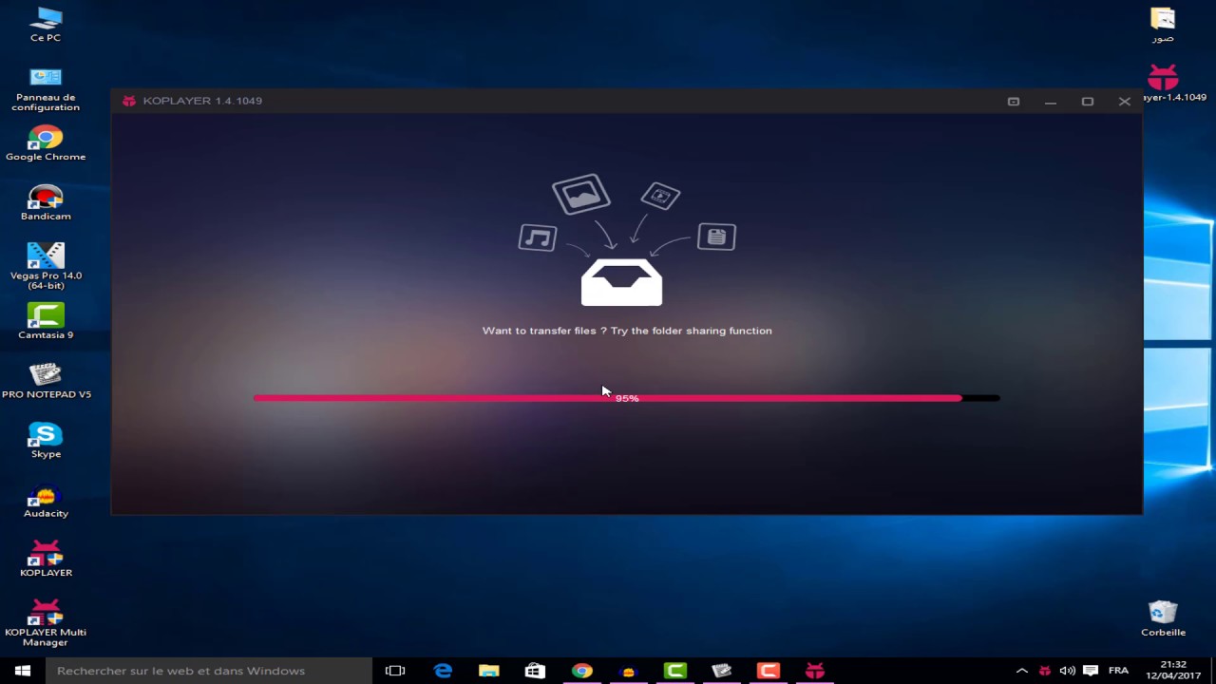Select the KOPLAYER desktop shortcut
The height and width of the screenshot is (684, 1216).
point(46,560)
